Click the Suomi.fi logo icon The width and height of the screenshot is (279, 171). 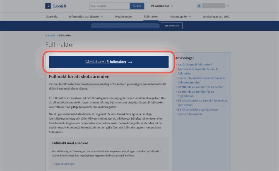[x=48, y=6]
